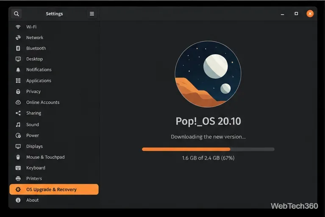Viewport: 325px width, 217px height.
Task: Select OS Upgrade & Recovery label
Action: (51, 189)
